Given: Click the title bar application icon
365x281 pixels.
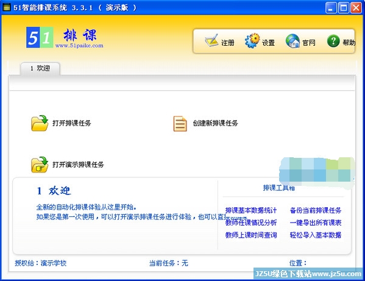Looking at the screenshot, I should pyautogui.click(x=6, y=7).
